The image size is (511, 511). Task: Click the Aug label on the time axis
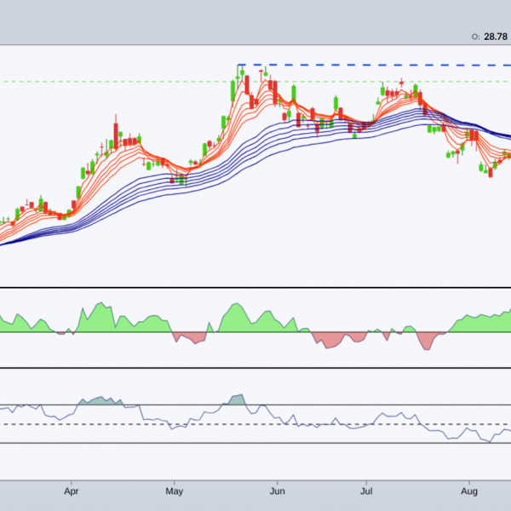(469, 491)
